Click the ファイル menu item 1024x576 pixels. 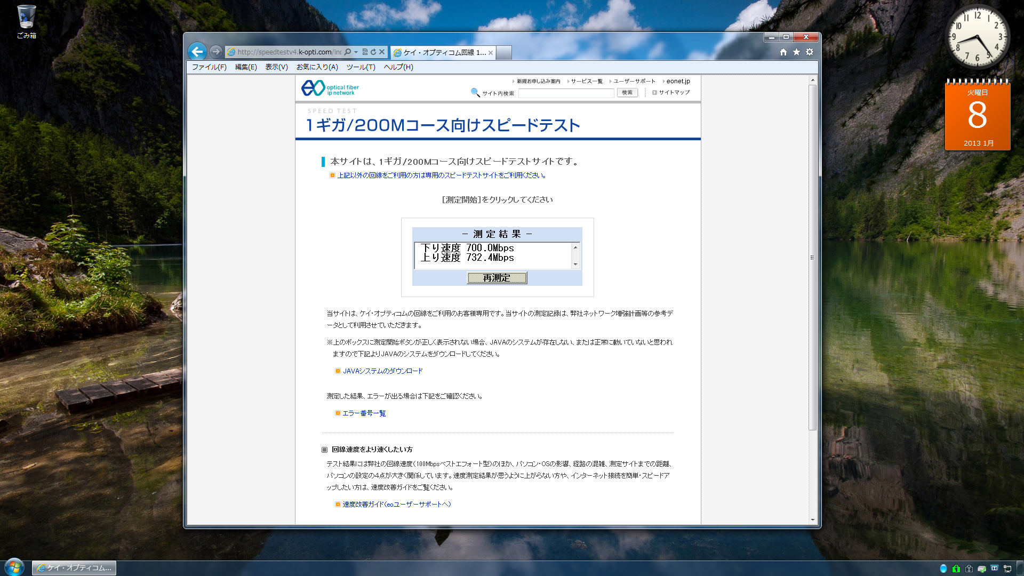coord(208,67)
